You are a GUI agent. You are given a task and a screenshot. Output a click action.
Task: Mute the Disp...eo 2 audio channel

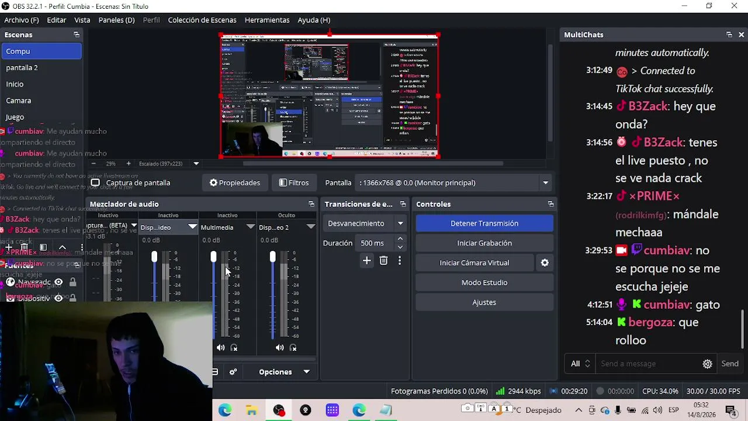[x=280, y=348]
